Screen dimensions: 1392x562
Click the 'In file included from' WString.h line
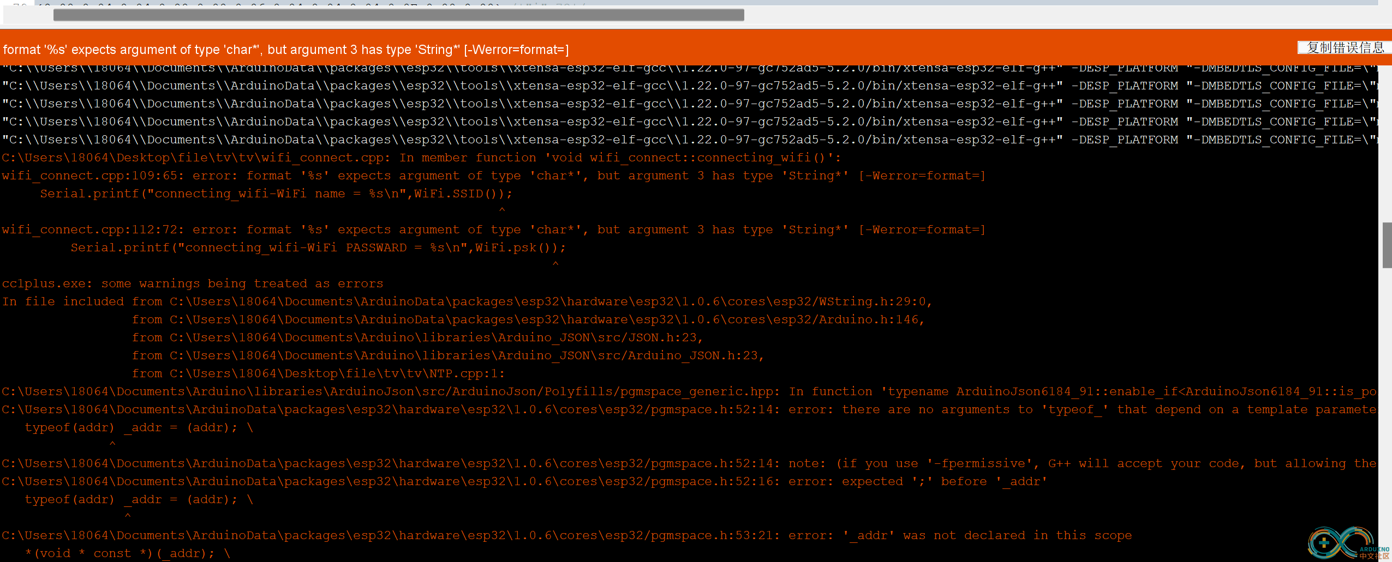[467, 301]
